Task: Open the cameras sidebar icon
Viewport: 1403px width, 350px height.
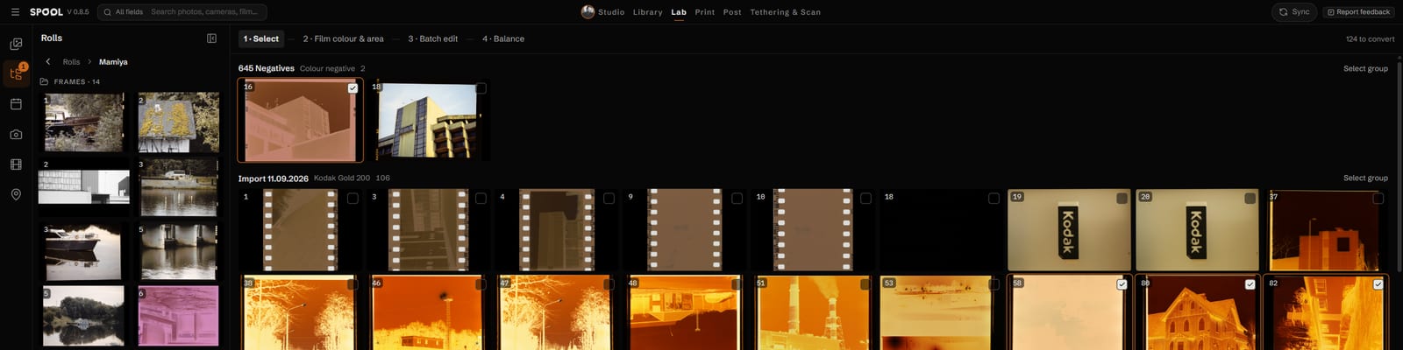Action: point(16,134)
